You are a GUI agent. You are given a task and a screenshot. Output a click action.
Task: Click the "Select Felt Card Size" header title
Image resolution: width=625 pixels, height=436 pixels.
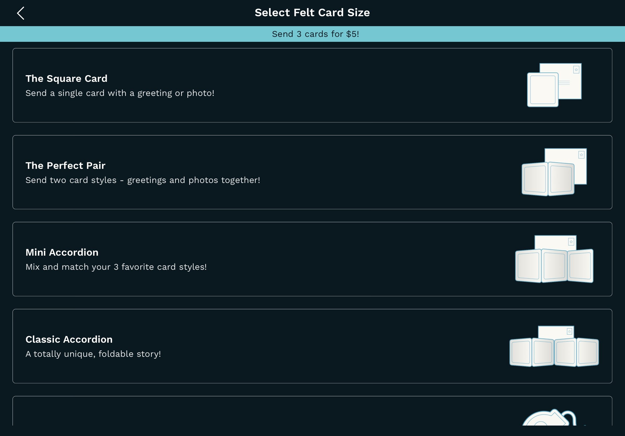tap(312, 13)
